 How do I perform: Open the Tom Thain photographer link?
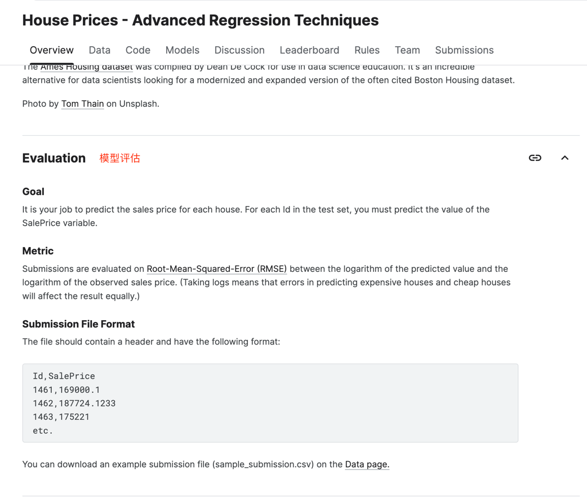pos(82,104)
